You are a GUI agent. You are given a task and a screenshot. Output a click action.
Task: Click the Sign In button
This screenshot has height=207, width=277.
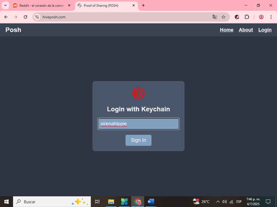pyautogui.click(x=138, y=140)
